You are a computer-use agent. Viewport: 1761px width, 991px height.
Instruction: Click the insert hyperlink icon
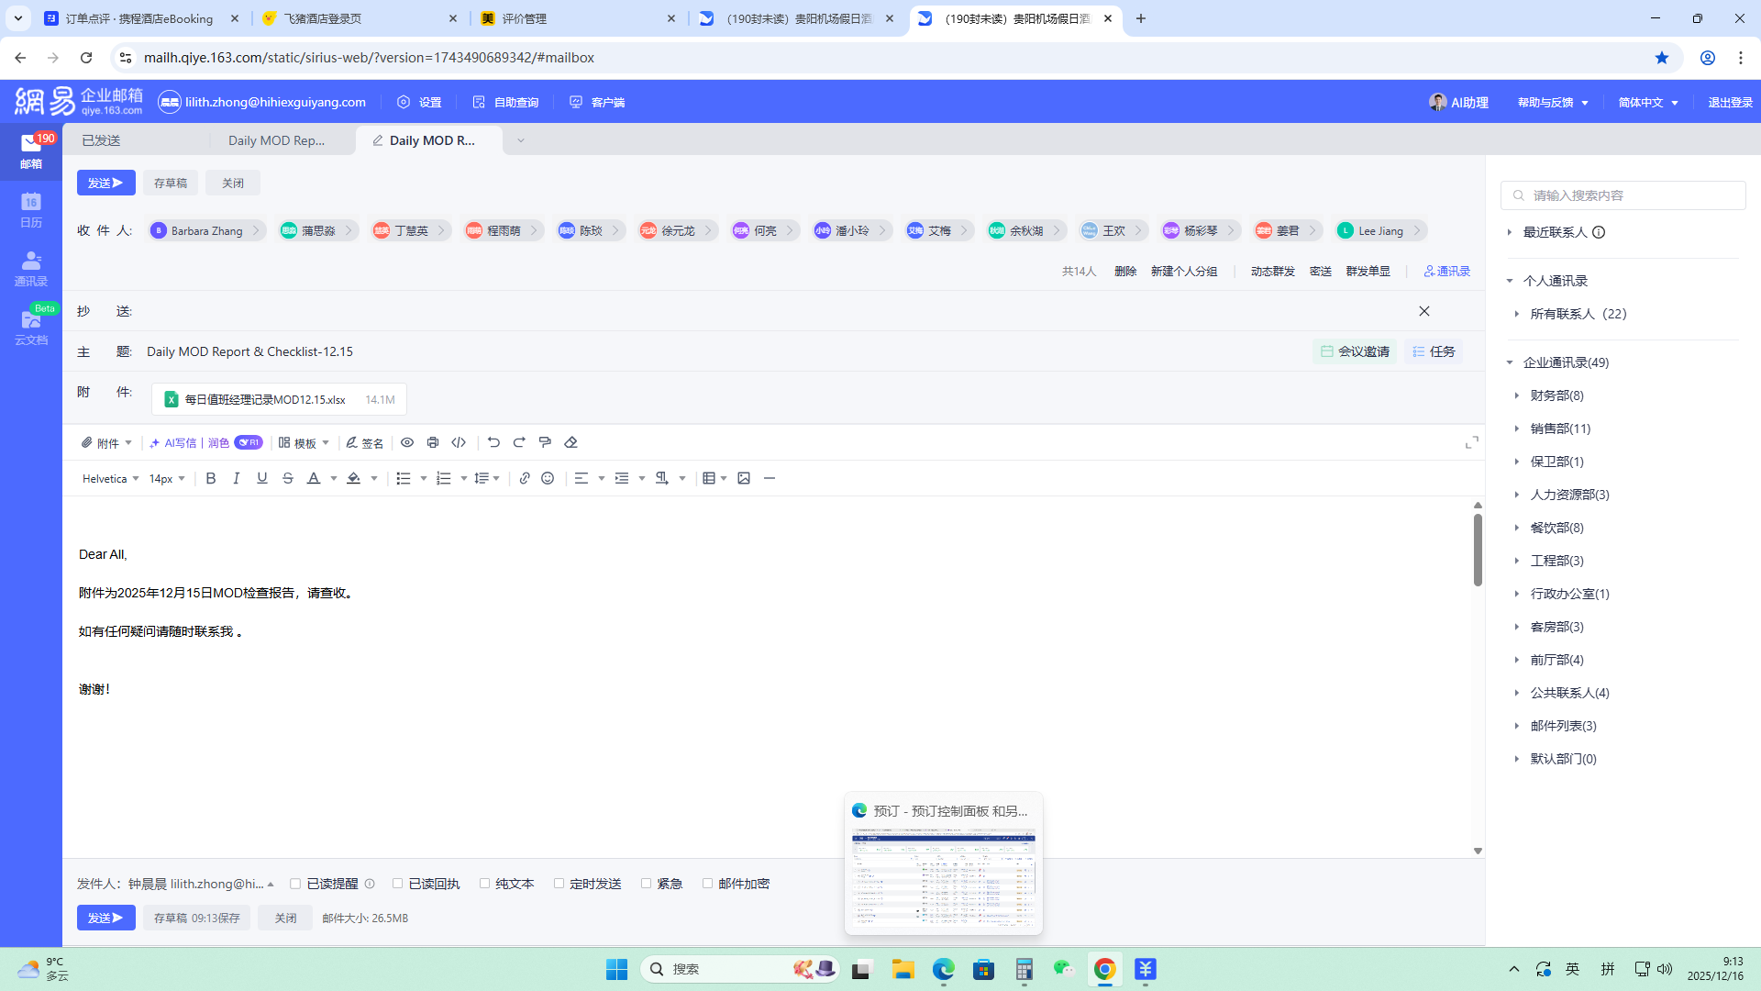point(525,478)
